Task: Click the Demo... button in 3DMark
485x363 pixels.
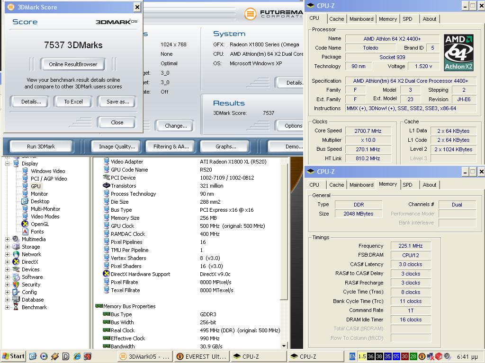Action: (x=287, y=147)
